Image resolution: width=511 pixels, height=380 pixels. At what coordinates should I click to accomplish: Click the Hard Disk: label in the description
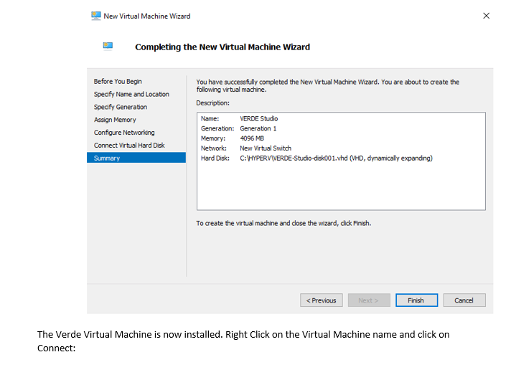point(215,158)
